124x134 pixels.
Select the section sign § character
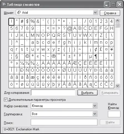(17, 57)
